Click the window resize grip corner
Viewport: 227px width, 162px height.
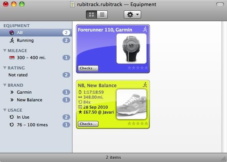pos(224,159)
